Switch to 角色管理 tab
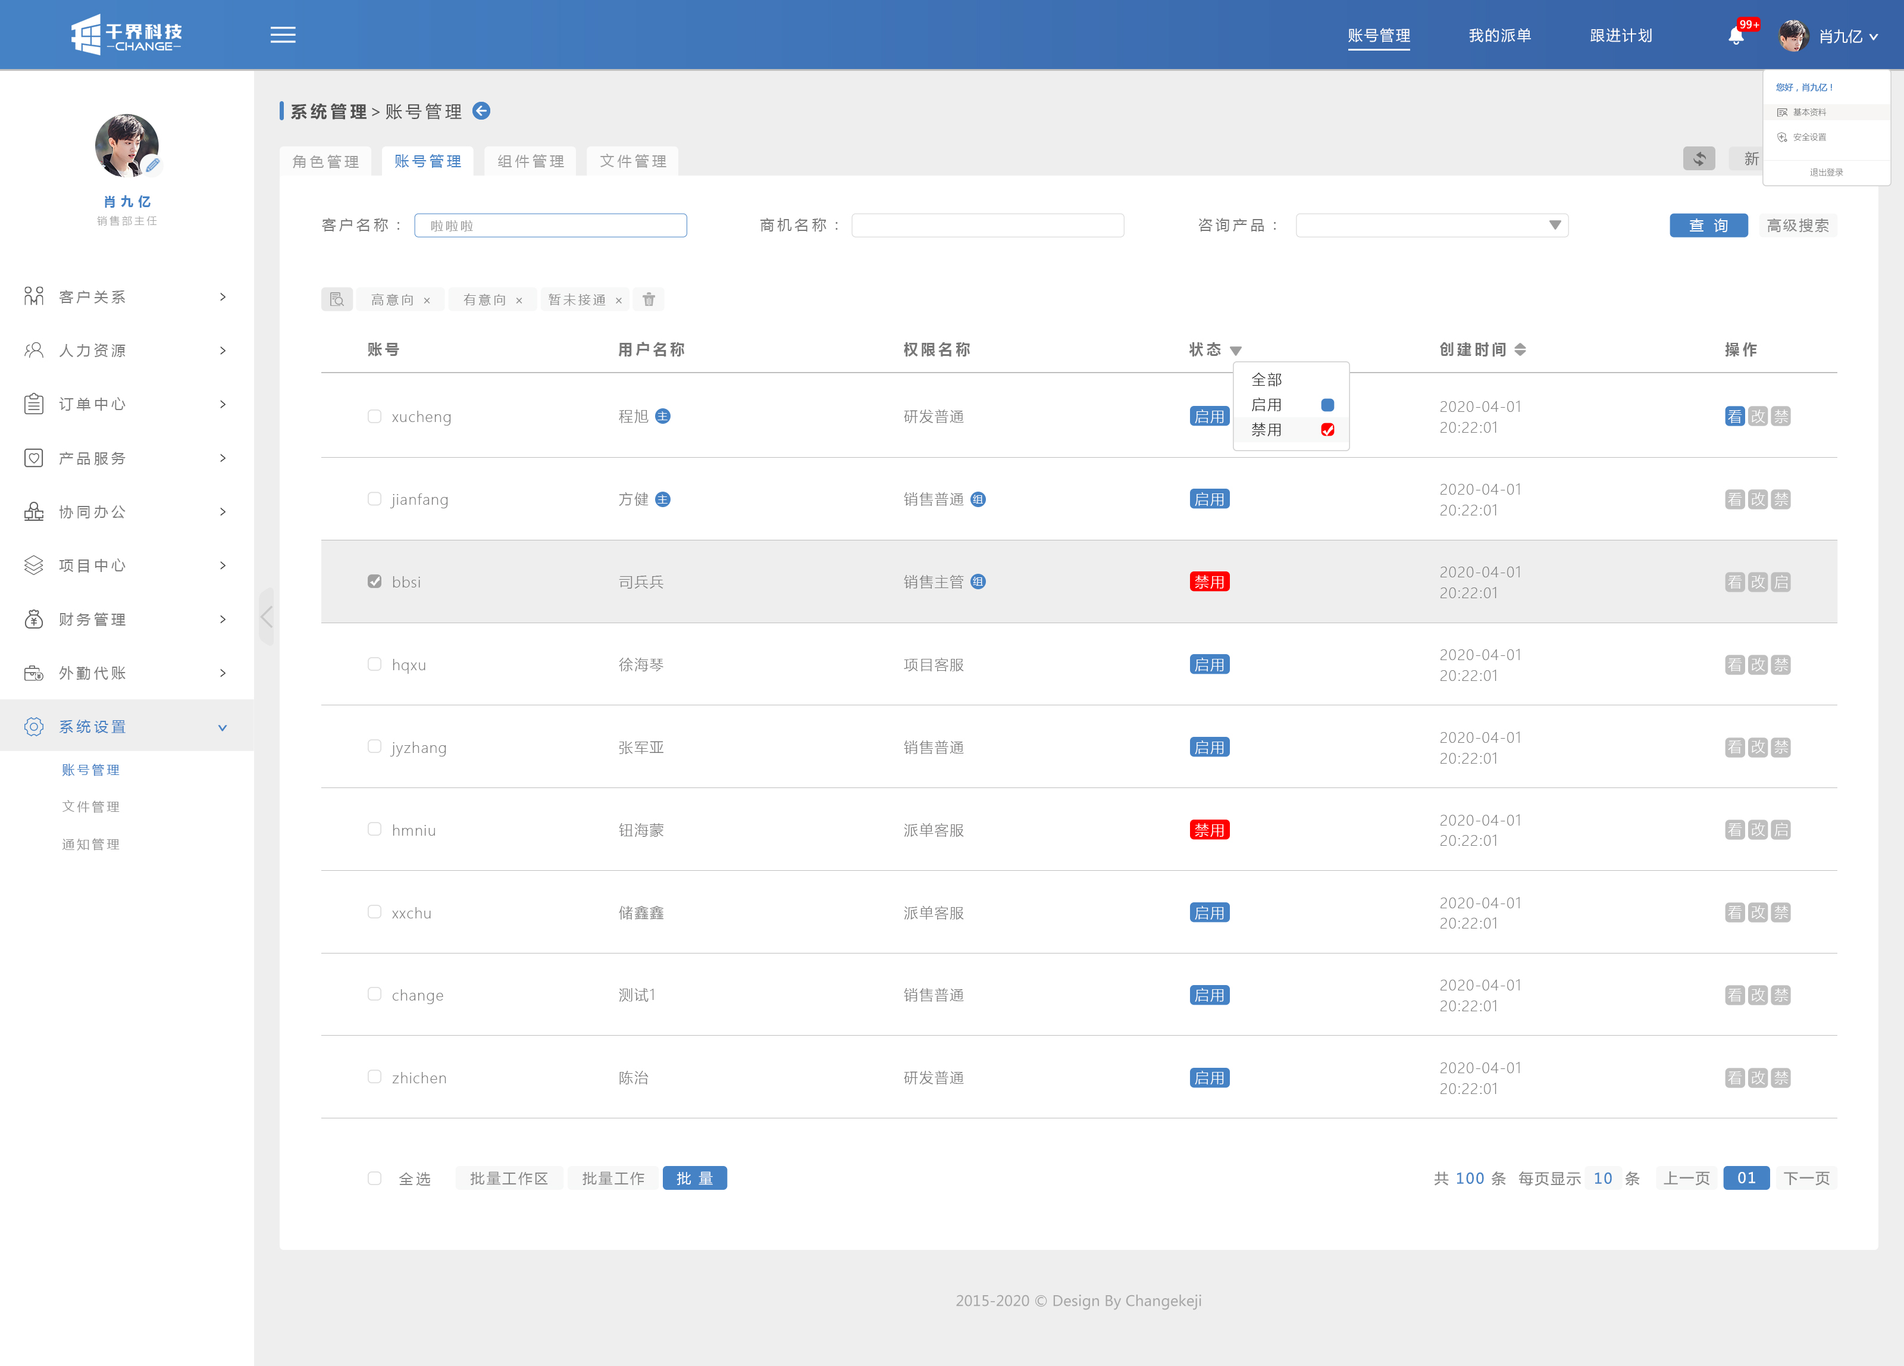 (x=325, y=161)
